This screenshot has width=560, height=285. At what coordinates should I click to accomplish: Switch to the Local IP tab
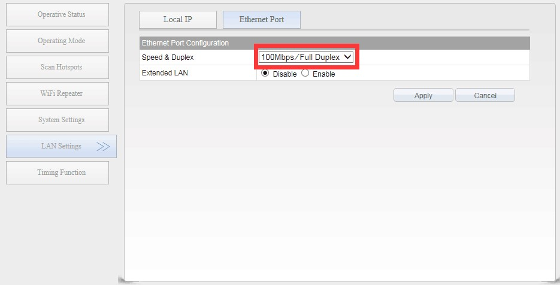tap(177, 19)
